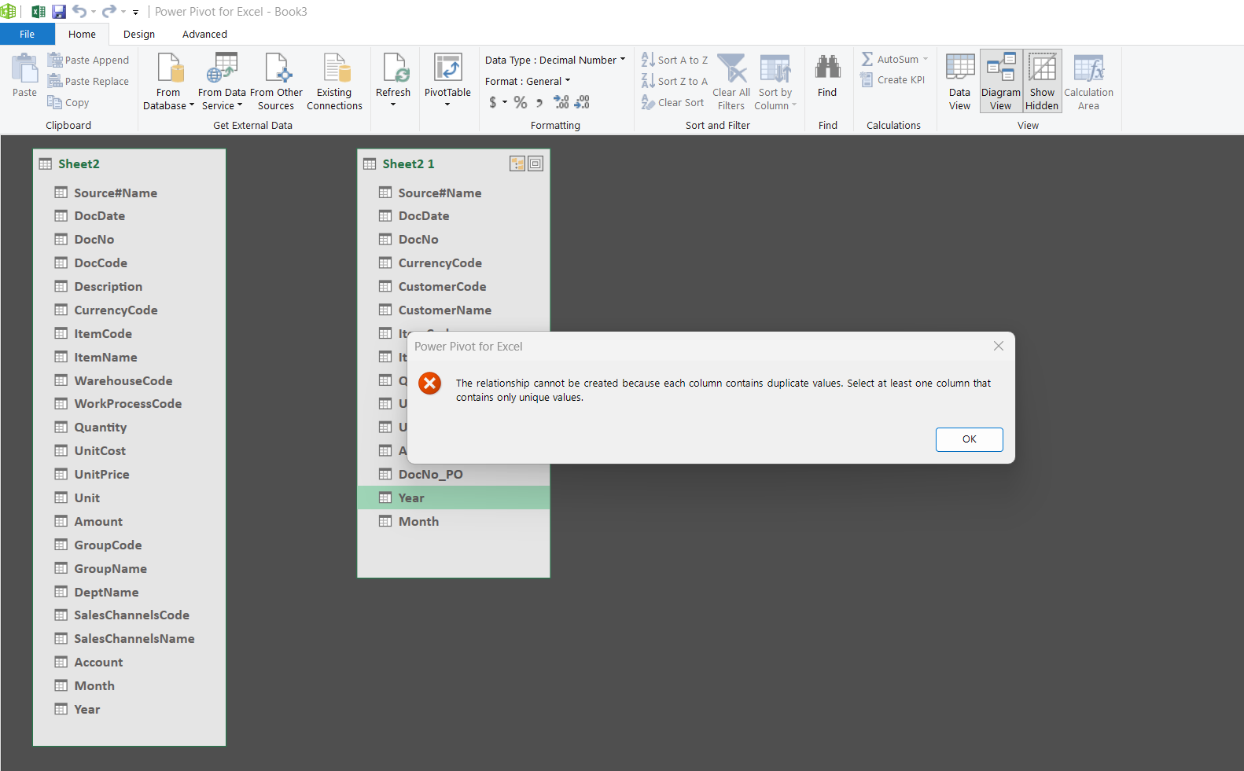
Task: Click the Refresh icon
Action: point(393,69)
